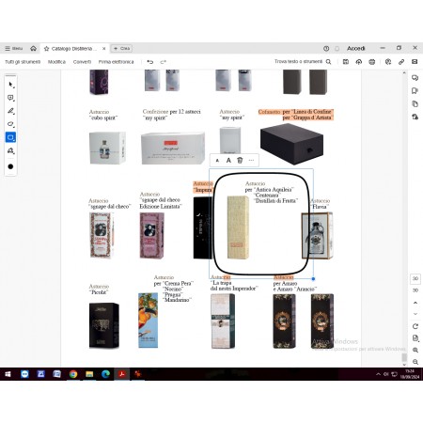Open the Firma elettronica menu
This screenshot has width=423, height=423.
pos(116,62)
